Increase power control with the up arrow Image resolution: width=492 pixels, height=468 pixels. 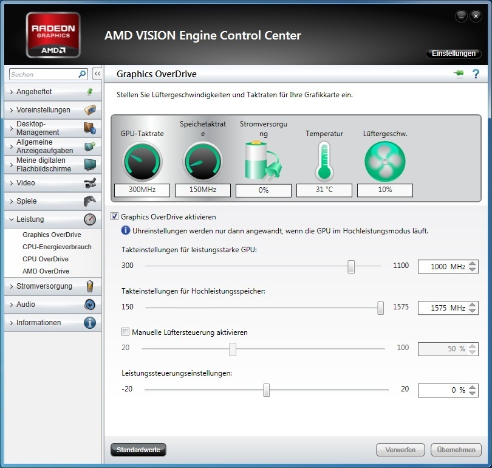tap(472, 387)
